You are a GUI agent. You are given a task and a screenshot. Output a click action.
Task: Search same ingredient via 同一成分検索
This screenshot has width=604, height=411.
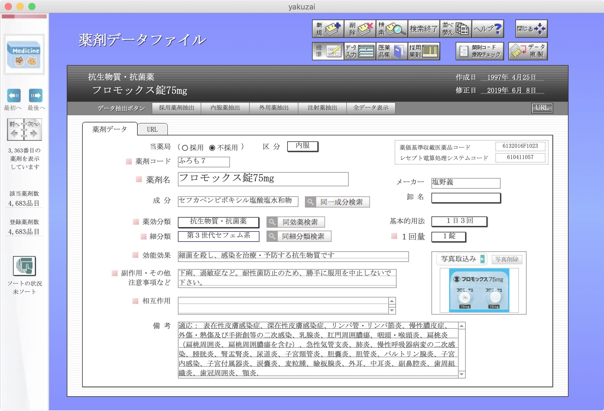pyautogui.click(x=337, y=202)
